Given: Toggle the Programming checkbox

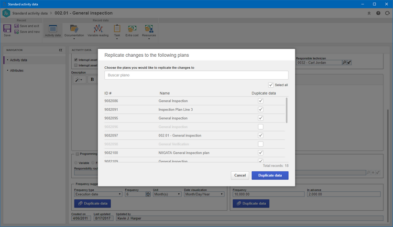Looking at the screenshot, I should tap(77, 154).
